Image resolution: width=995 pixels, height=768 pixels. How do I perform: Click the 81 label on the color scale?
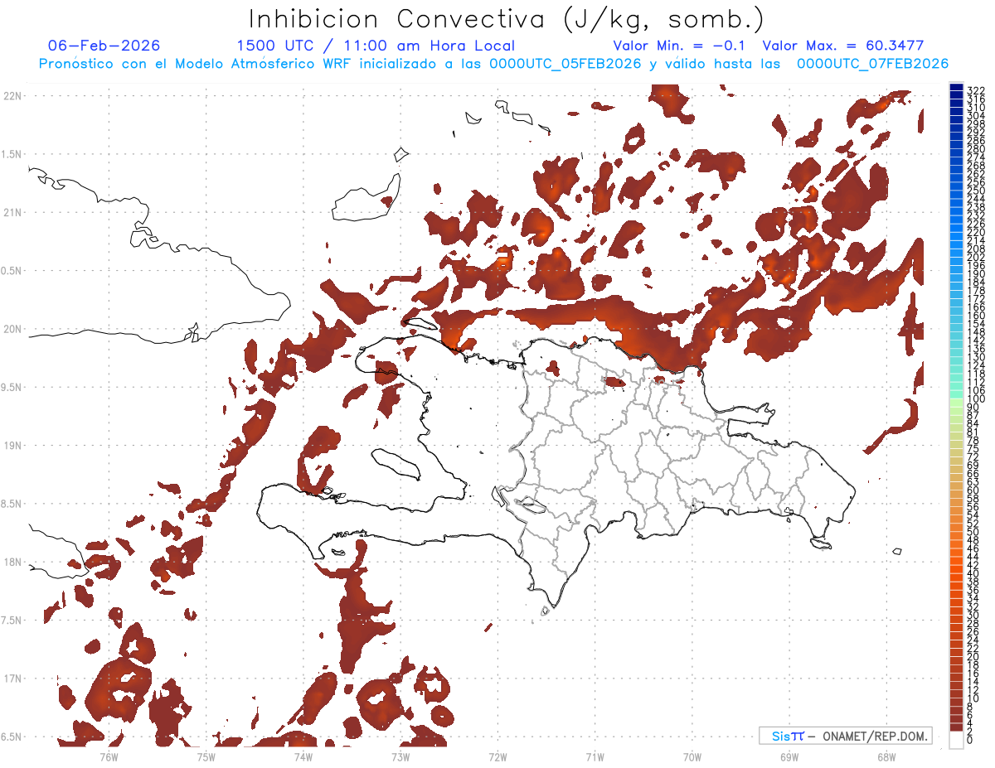point(973,432)
